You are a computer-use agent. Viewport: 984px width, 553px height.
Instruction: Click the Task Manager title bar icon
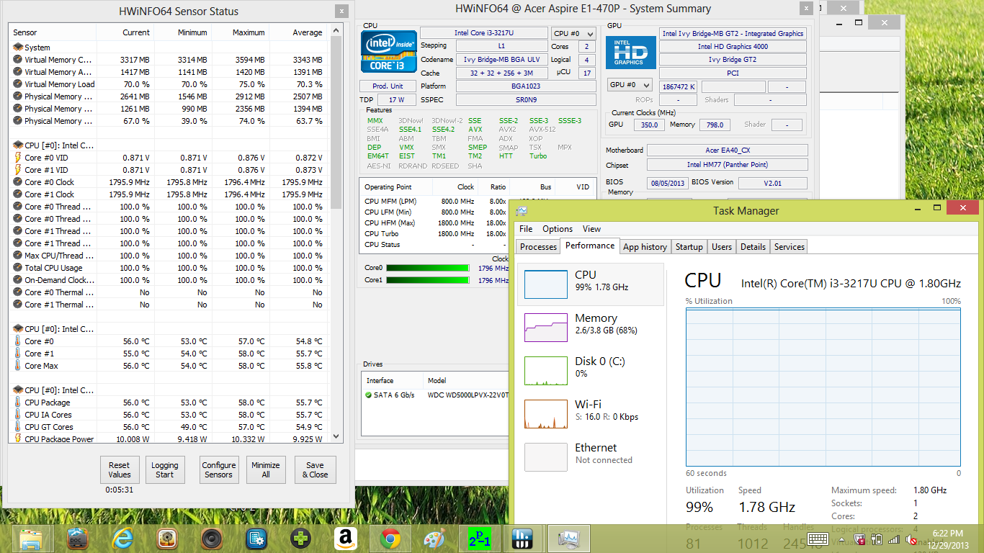(522, 211)
